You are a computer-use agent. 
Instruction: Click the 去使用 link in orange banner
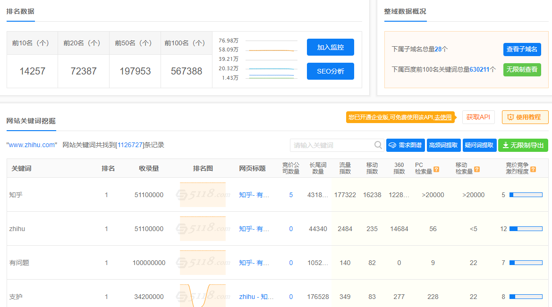443,117
